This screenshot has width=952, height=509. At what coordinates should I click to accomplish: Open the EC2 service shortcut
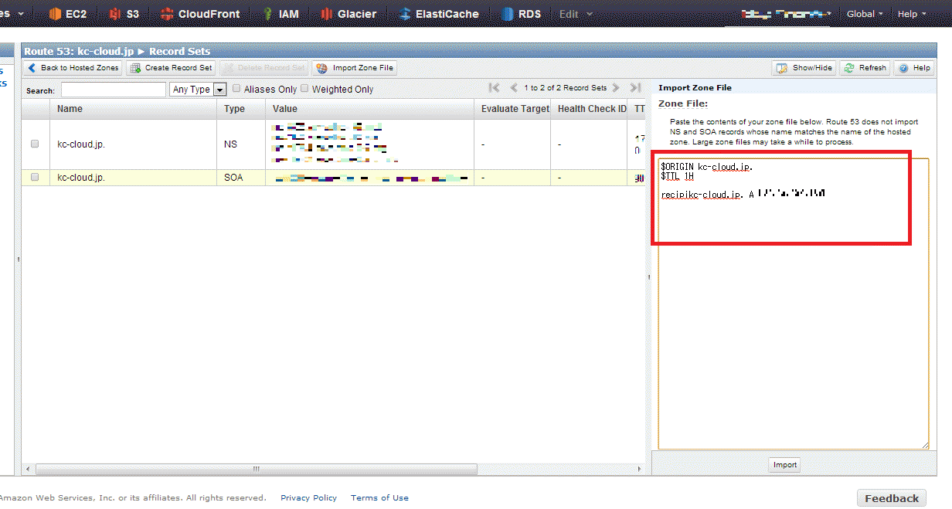(x=67, y=14)
